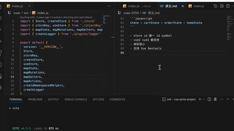This screenshot has height=131, width=234.
Task: Click 'store id 唯一 id symbol' line
Action: (x=153, y=35)
